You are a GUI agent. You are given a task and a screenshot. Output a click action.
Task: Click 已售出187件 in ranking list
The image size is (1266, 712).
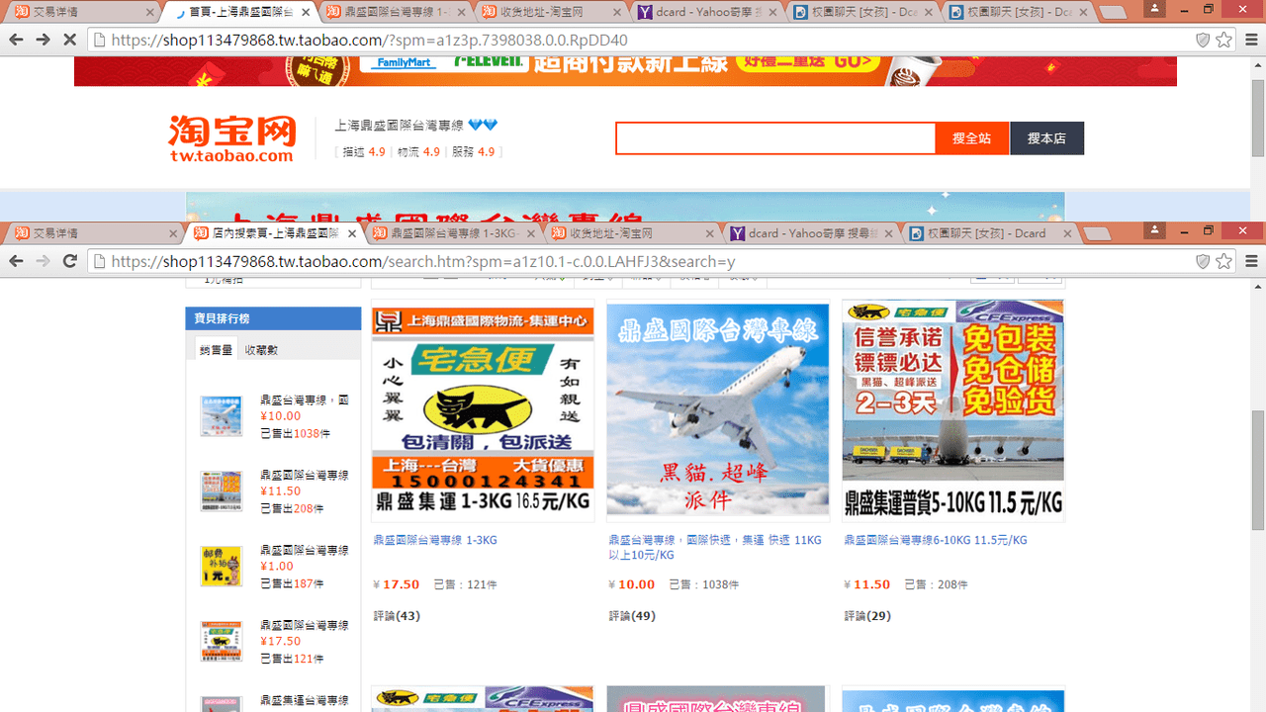point(292,583)
